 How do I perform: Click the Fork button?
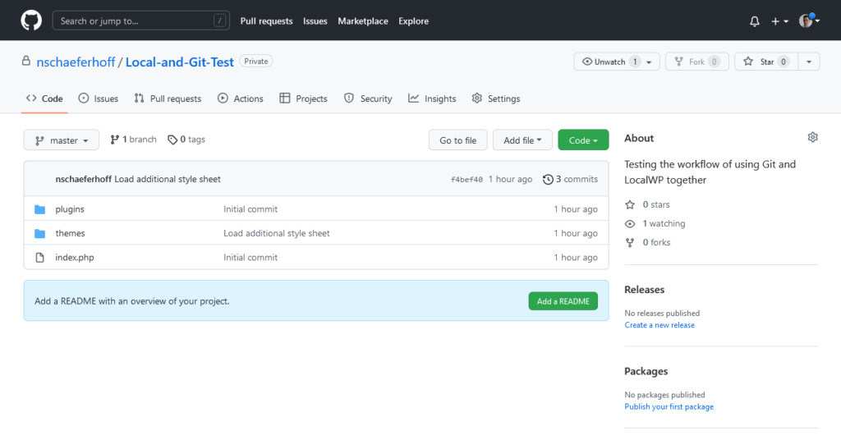coord(696,62)
